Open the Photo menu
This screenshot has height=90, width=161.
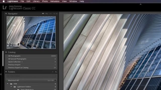coord(45,1)
